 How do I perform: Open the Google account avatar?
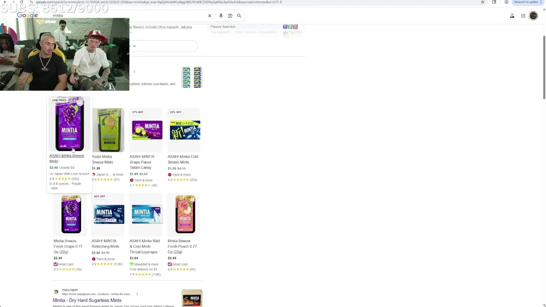(533, 16)
